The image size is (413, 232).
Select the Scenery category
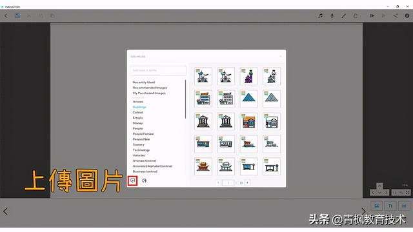[x=139, y=144]
